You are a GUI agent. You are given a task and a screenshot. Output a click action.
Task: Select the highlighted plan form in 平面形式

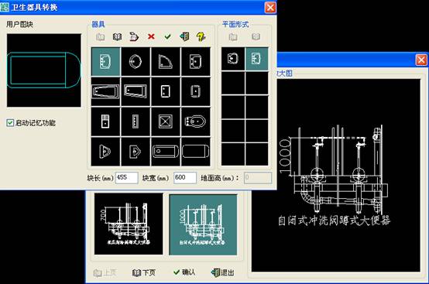click(x=256, y=59)
